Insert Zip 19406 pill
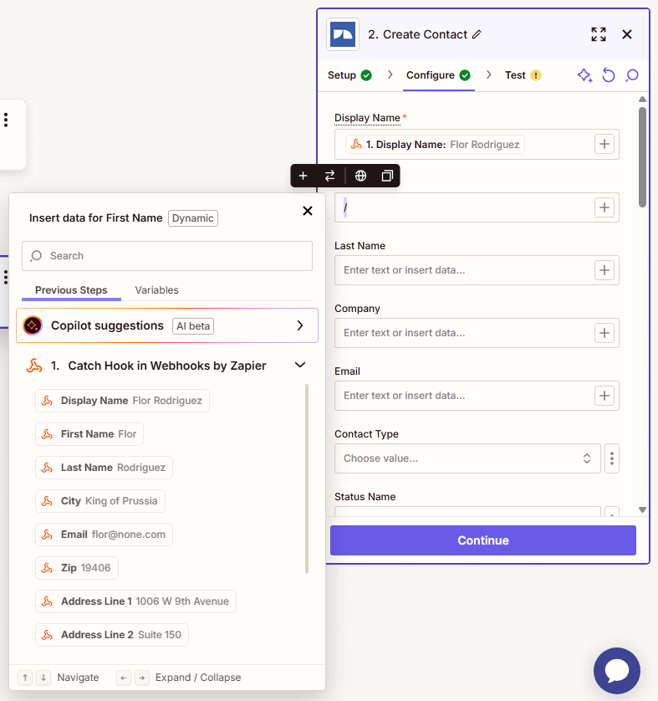Viewport: 658px width, 701px height. [77, 568]
